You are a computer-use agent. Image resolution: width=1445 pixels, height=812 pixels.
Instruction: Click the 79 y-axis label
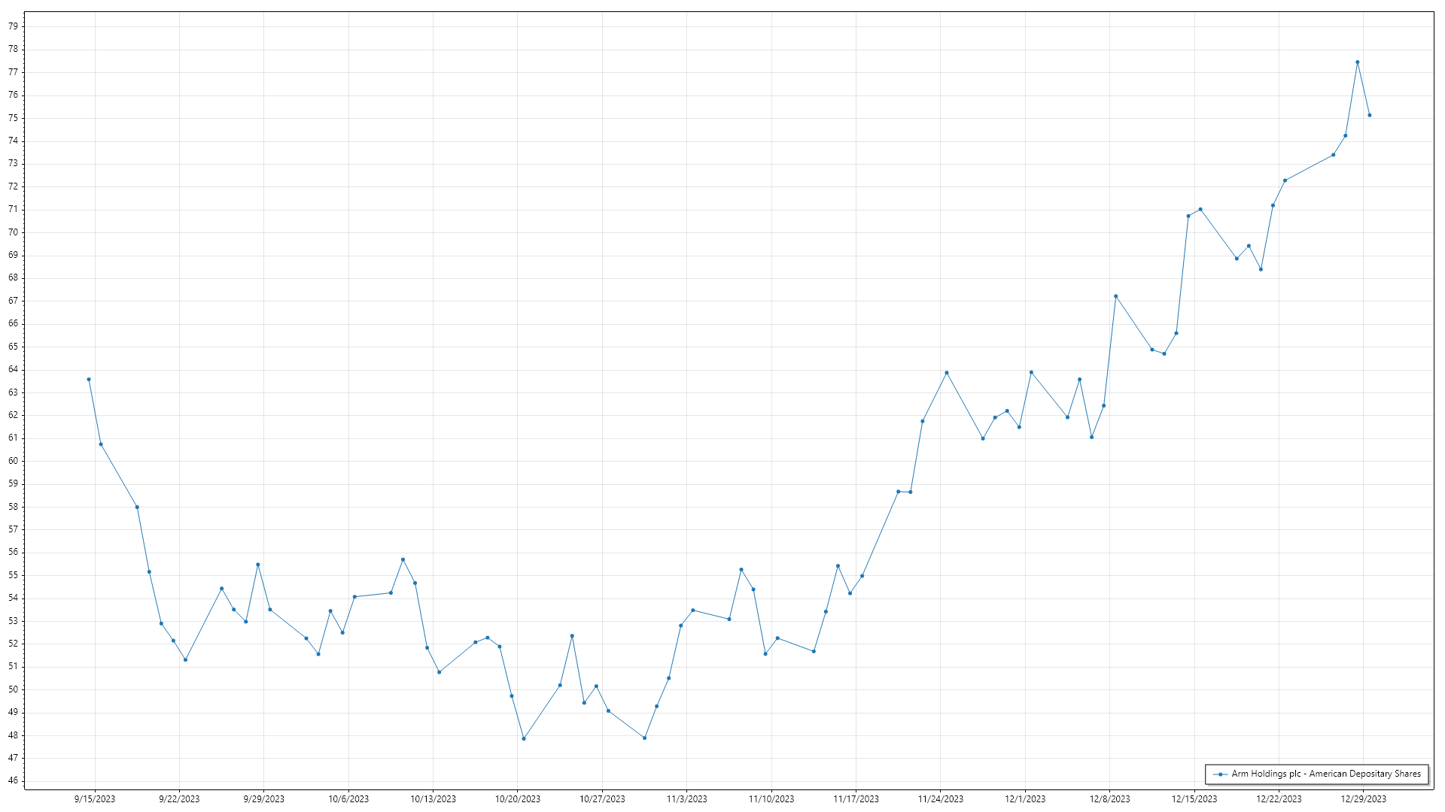pyautogui.click(x=14, y=26)
